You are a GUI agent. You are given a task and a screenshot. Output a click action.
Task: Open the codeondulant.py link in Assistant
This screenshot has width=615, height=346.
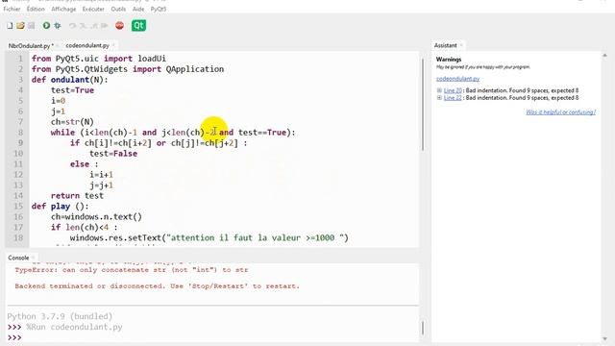[457, 79]
